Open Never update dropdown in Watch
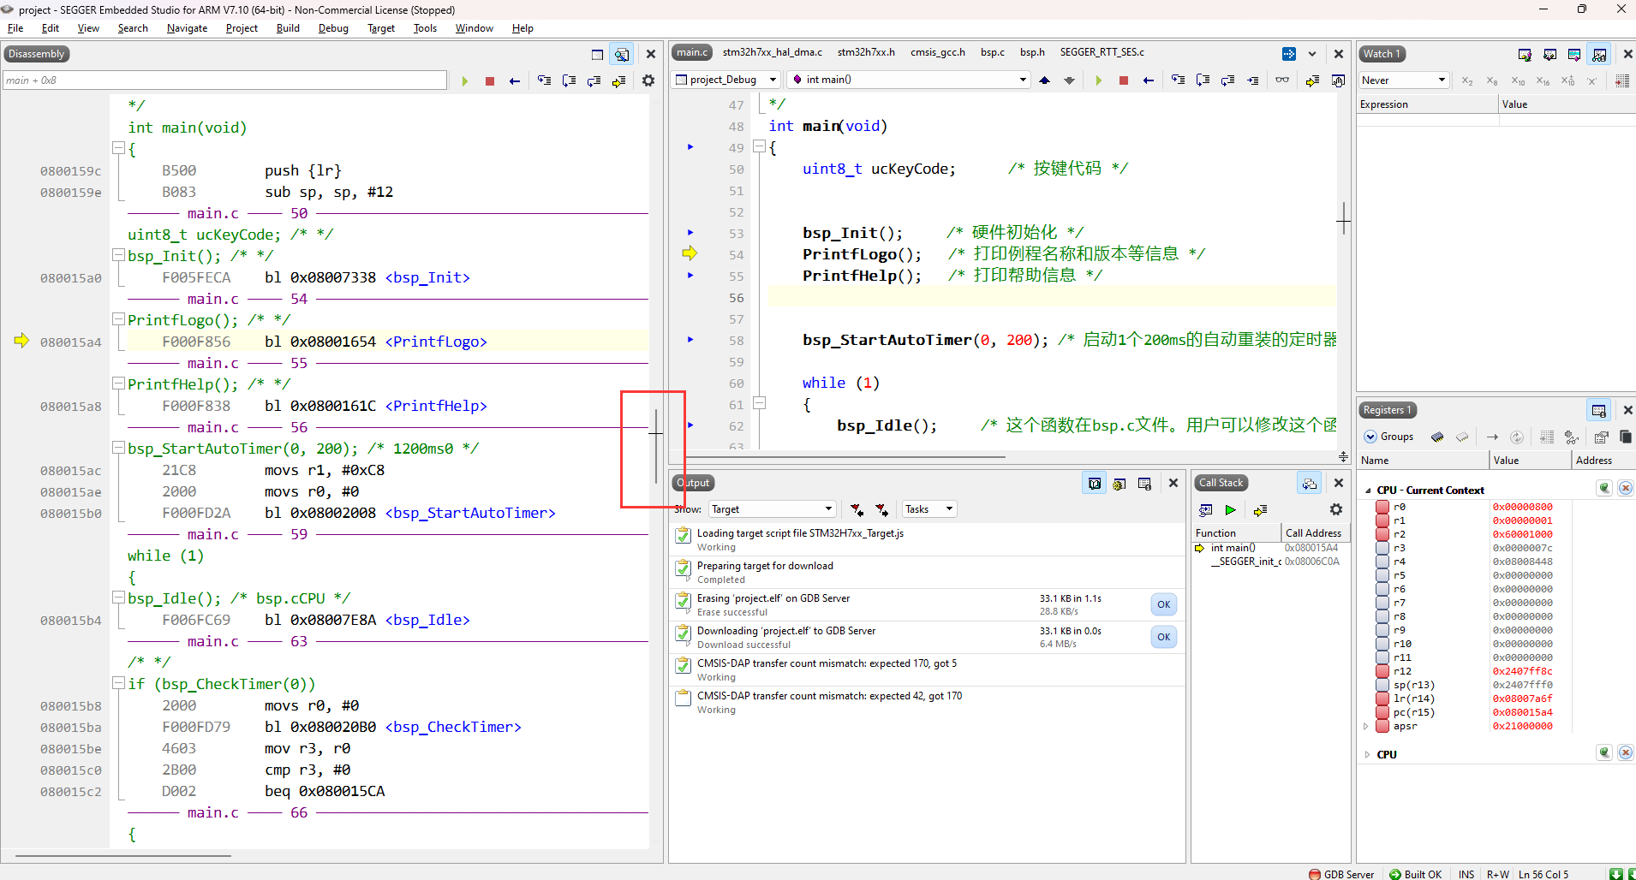This screenshot has height=880, width=1636. click(1404, 80)
